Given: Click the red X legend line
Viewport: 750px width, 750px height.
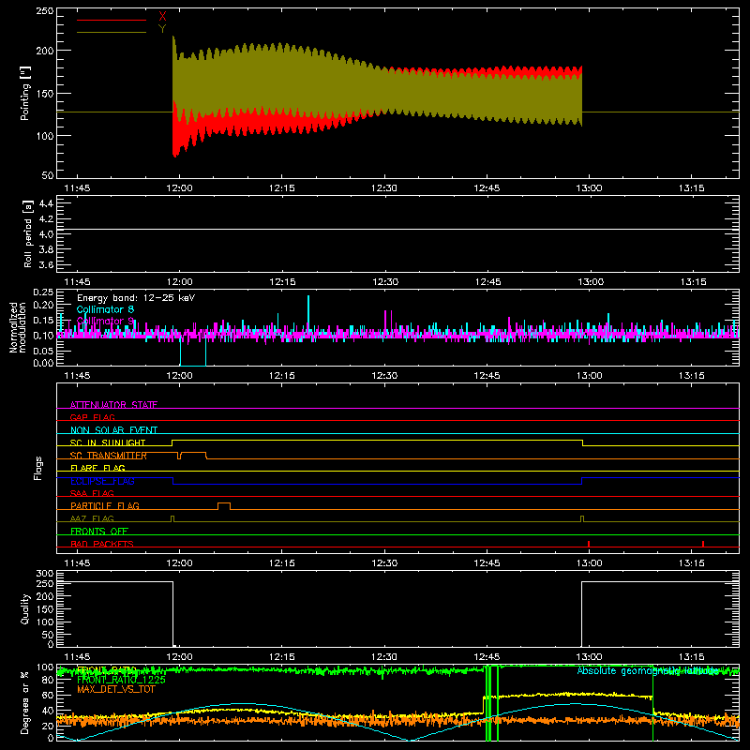Looking at the screenshot, I should pyautogui.click(x=112, y=20).
